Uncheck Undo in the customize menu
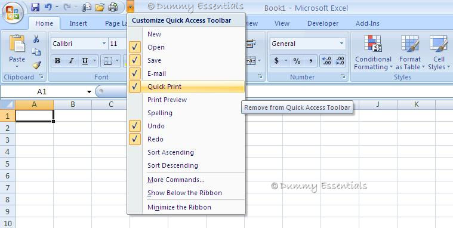Screen dimensions: 453x228 (x=135, y=126)
